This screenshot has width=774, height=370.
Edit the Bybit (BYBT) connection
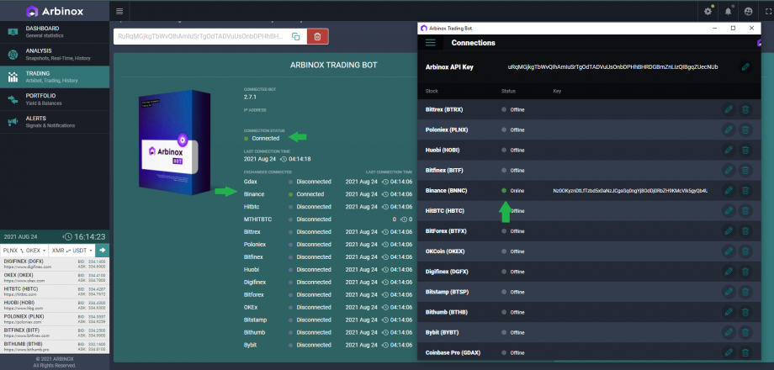point(729,332)
